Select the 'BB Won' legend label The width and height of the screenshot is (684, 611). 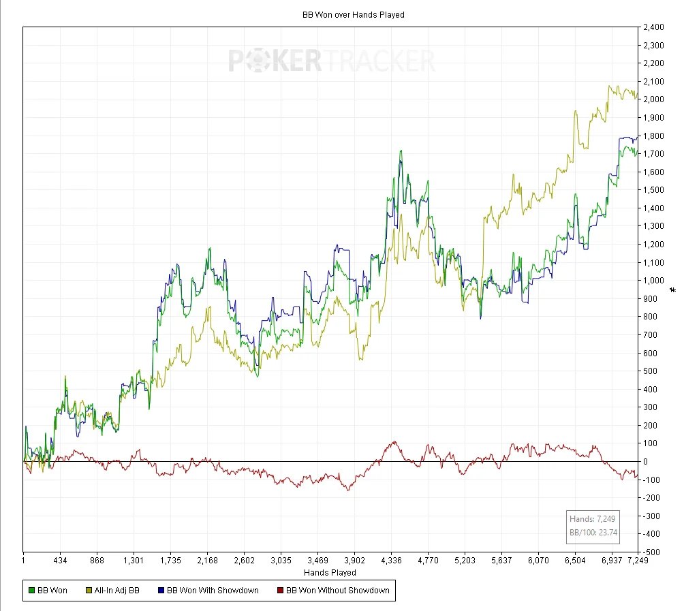(52, 591)
